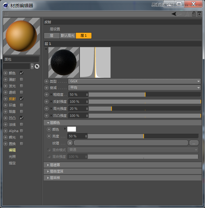
Task: Enable the 漫射 channel checkbox
Action: 21,80
